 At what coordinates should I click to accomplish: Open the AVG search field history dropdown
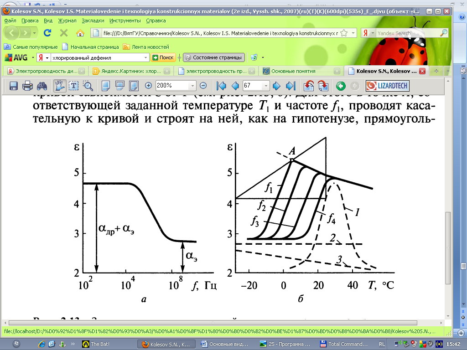(x=146, y=58)
